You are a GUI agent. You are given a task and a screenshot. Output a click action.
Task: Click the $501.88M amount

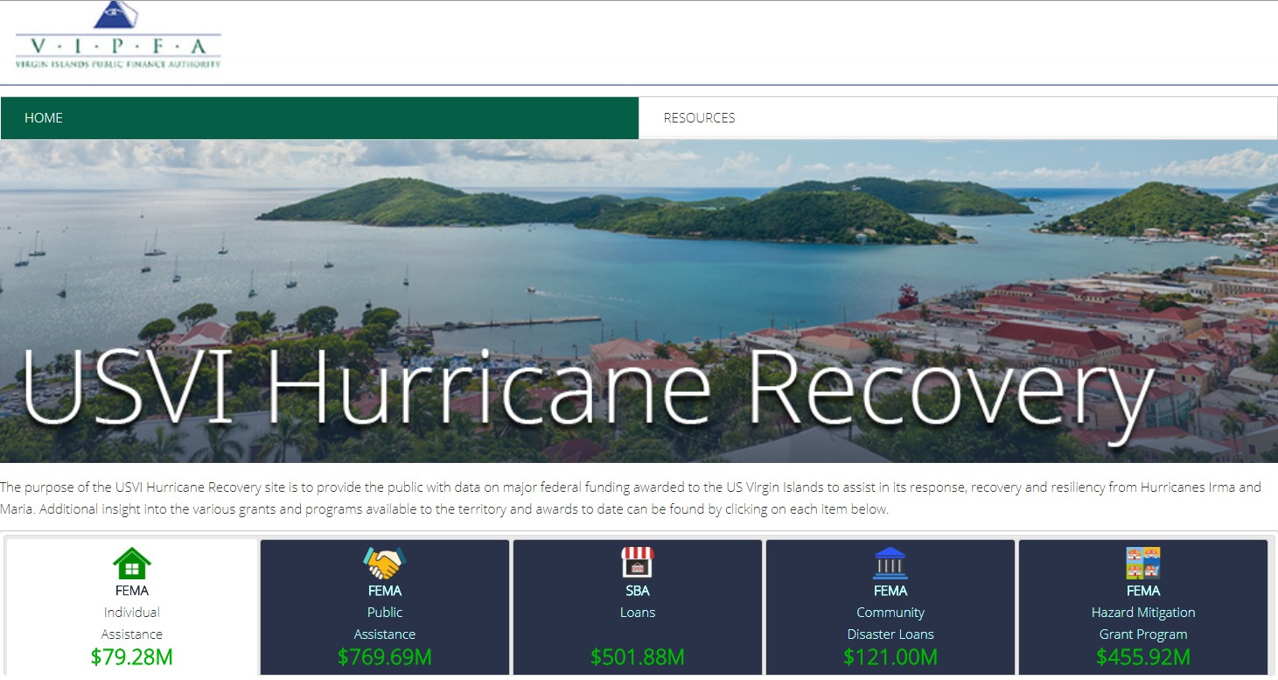pos(638,657)
